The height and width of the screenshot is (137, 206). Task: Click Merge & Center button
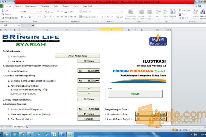[x=88, y=17]
